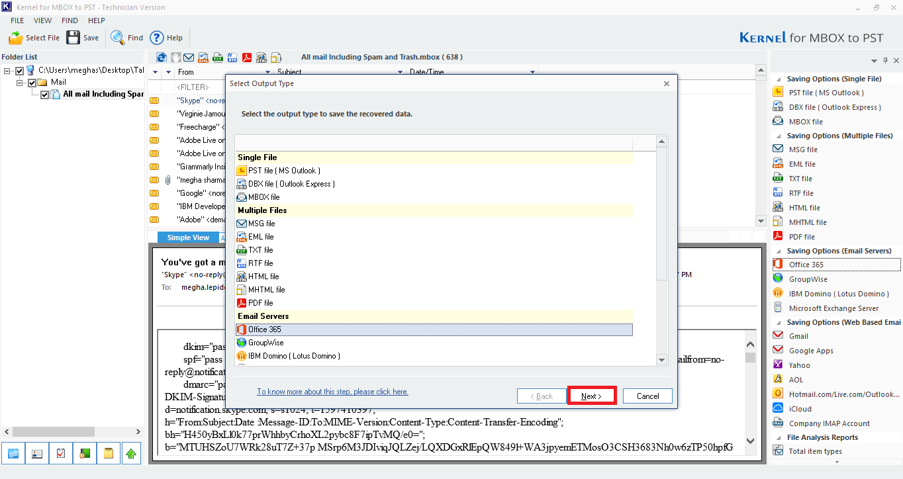This screenshot has width=903, height=479.
Task: Open the right panel options dropdown arrow
Action: pyautogui.click(x=874, y=61)
